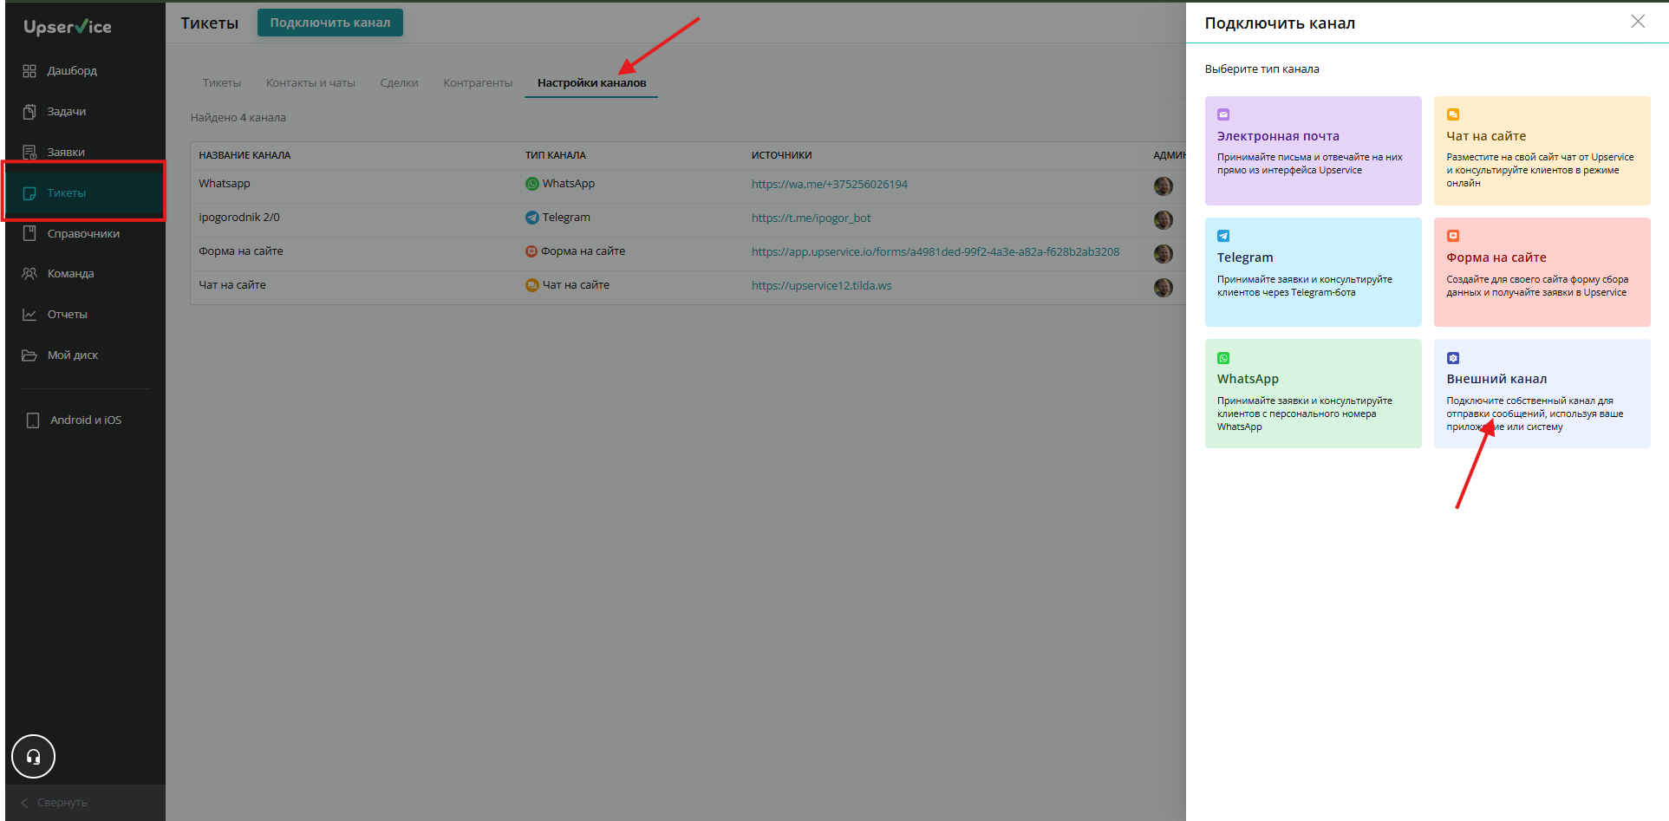This screenshot has width=1669, height=821.
Task: Collapse the sidebar with Свернуть
Action: (54, 803)
